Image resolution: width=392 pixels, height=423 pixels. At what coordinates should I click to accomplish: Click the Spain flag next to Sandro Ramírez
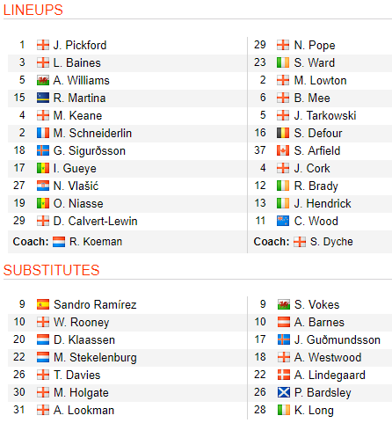click(43, 304)
